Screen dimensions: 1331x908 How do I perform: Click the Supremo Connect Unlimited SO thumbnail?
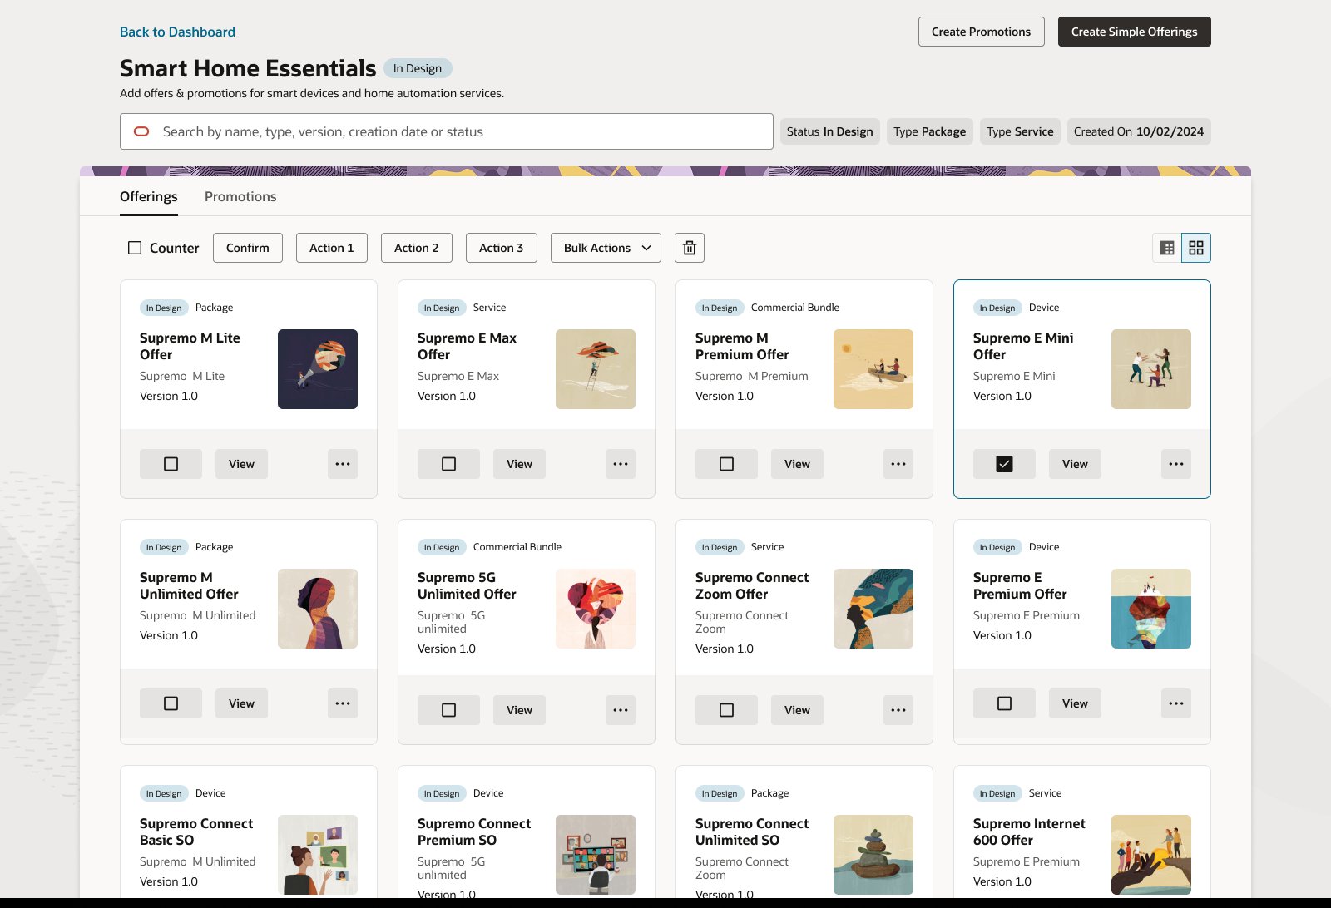click(873, 855)
